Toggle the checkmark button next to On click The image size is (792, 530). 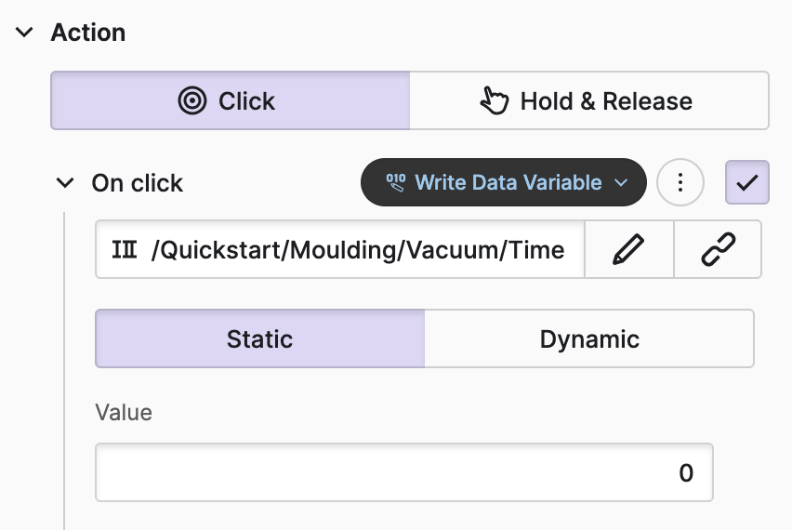(746, 182)
